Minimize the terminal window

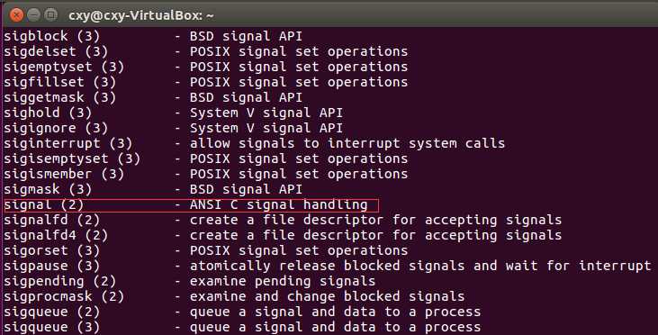point(33,15)
